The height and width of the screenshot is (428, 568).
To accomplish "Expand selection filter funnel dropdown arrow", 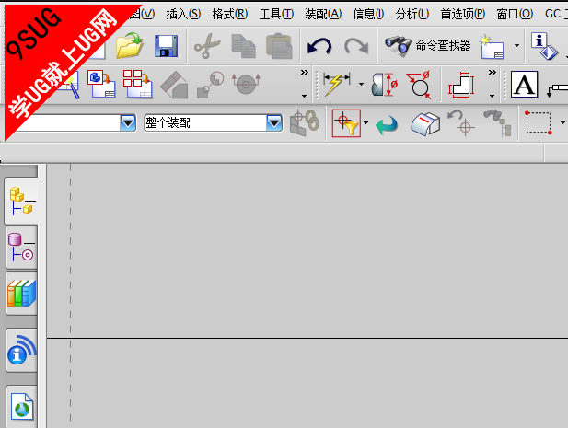I will [x=365, y=123].
